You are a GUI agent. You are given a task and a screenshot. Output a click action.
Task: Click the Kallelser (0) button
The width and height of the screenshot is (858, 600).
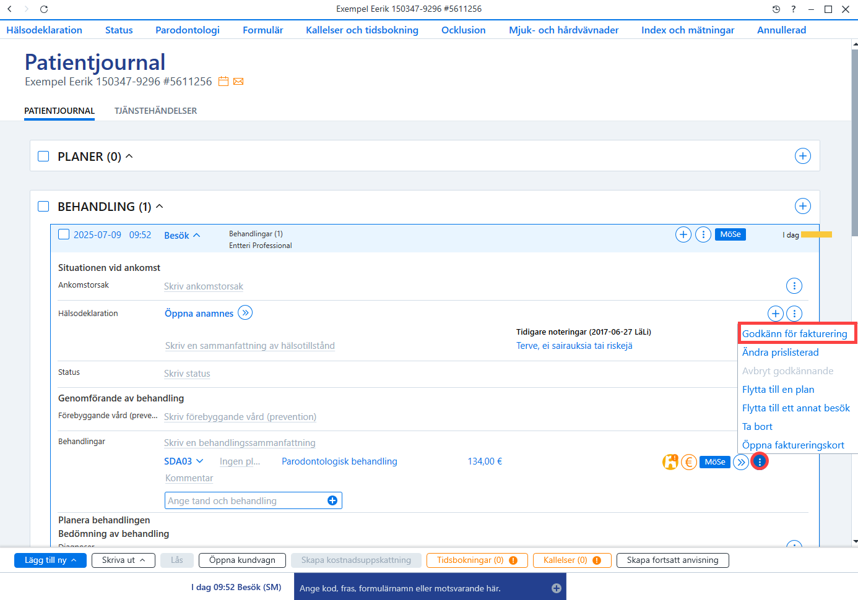[572, 560]
